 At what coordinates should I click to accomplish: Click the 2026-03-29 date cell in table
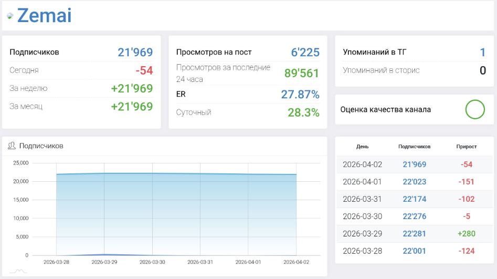pos(362,234)
